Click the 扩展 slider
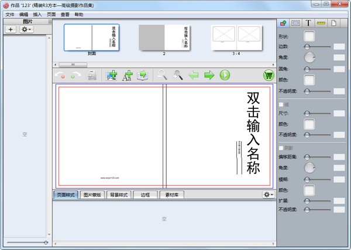The width and height of the screenshot is (351, 250). pos(317,201)
